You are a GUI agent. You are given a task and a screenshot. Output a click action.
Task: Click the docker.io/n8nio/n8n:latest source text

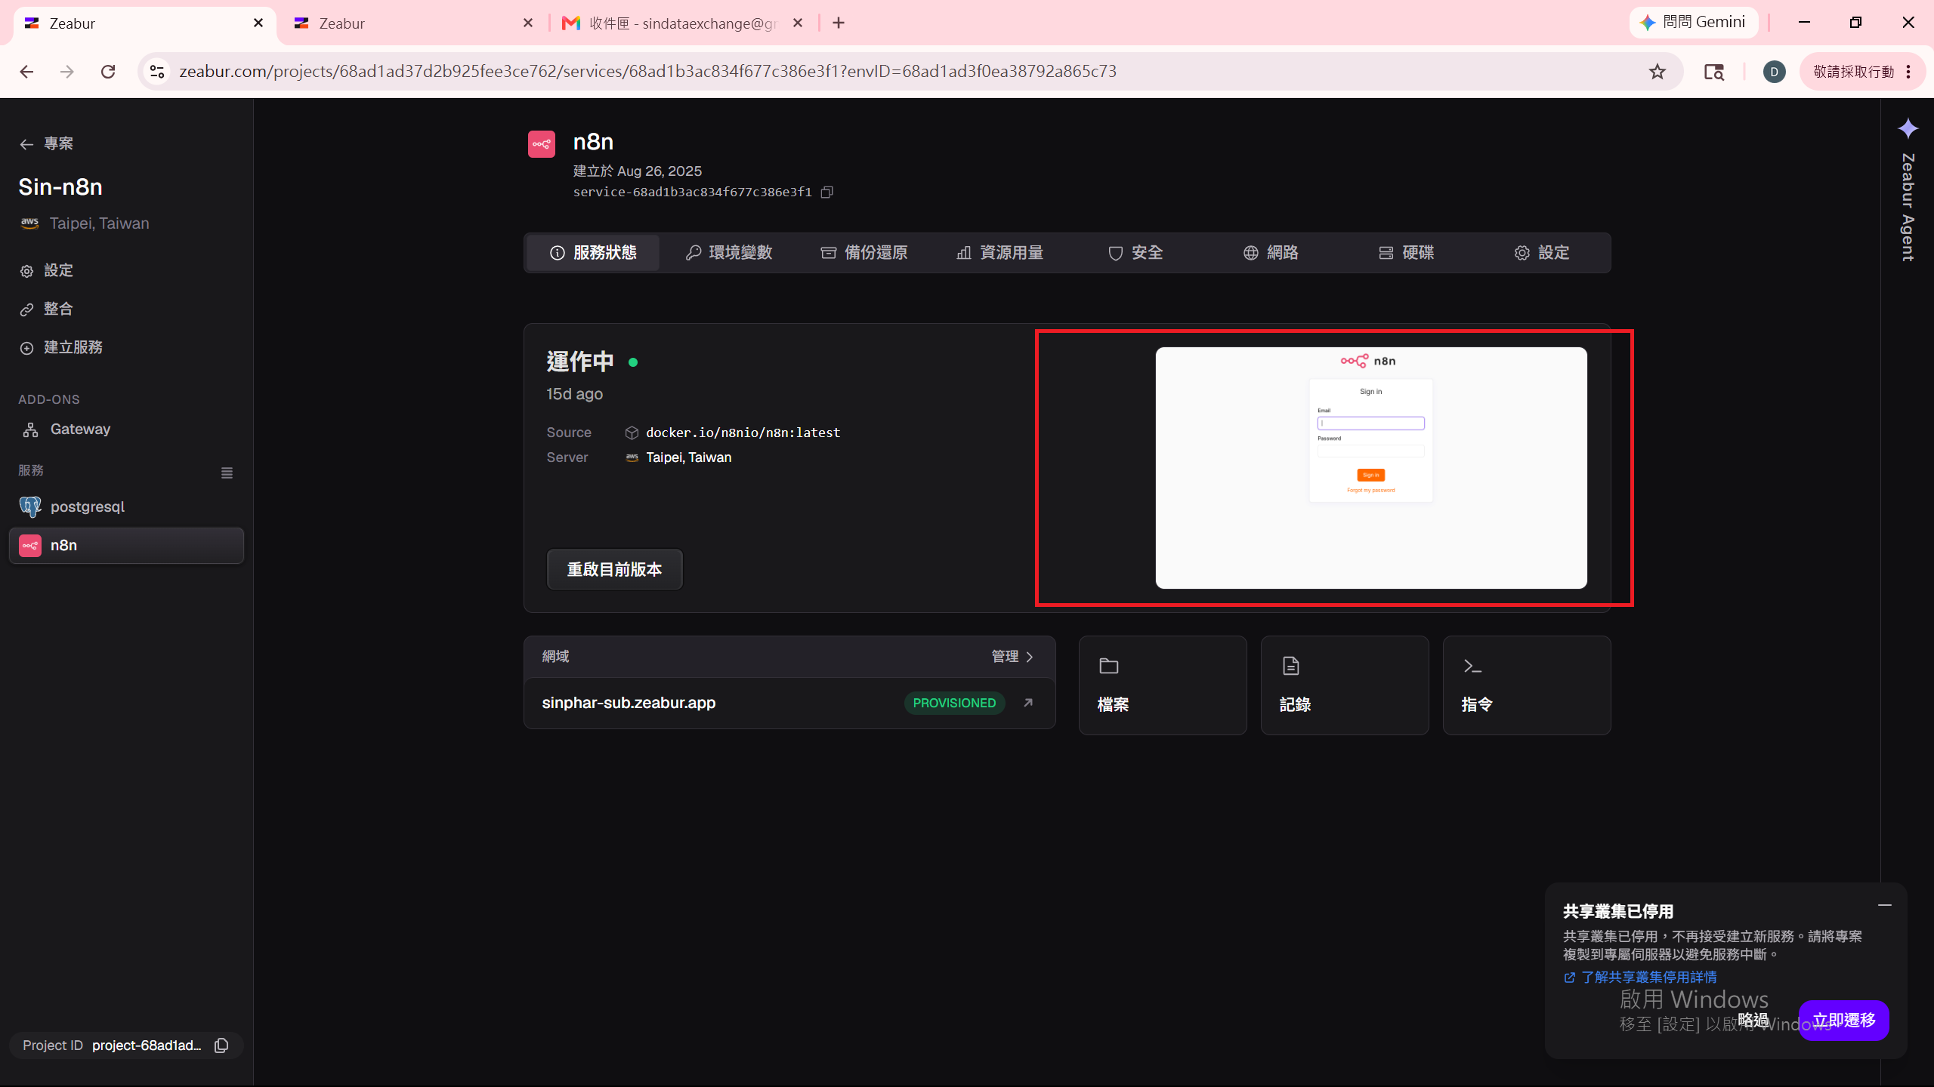coord(743,433)
